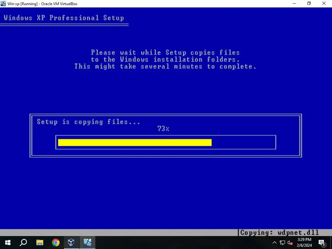
Task: Open Google Chrome from taskbar
Action: point(56,243)
